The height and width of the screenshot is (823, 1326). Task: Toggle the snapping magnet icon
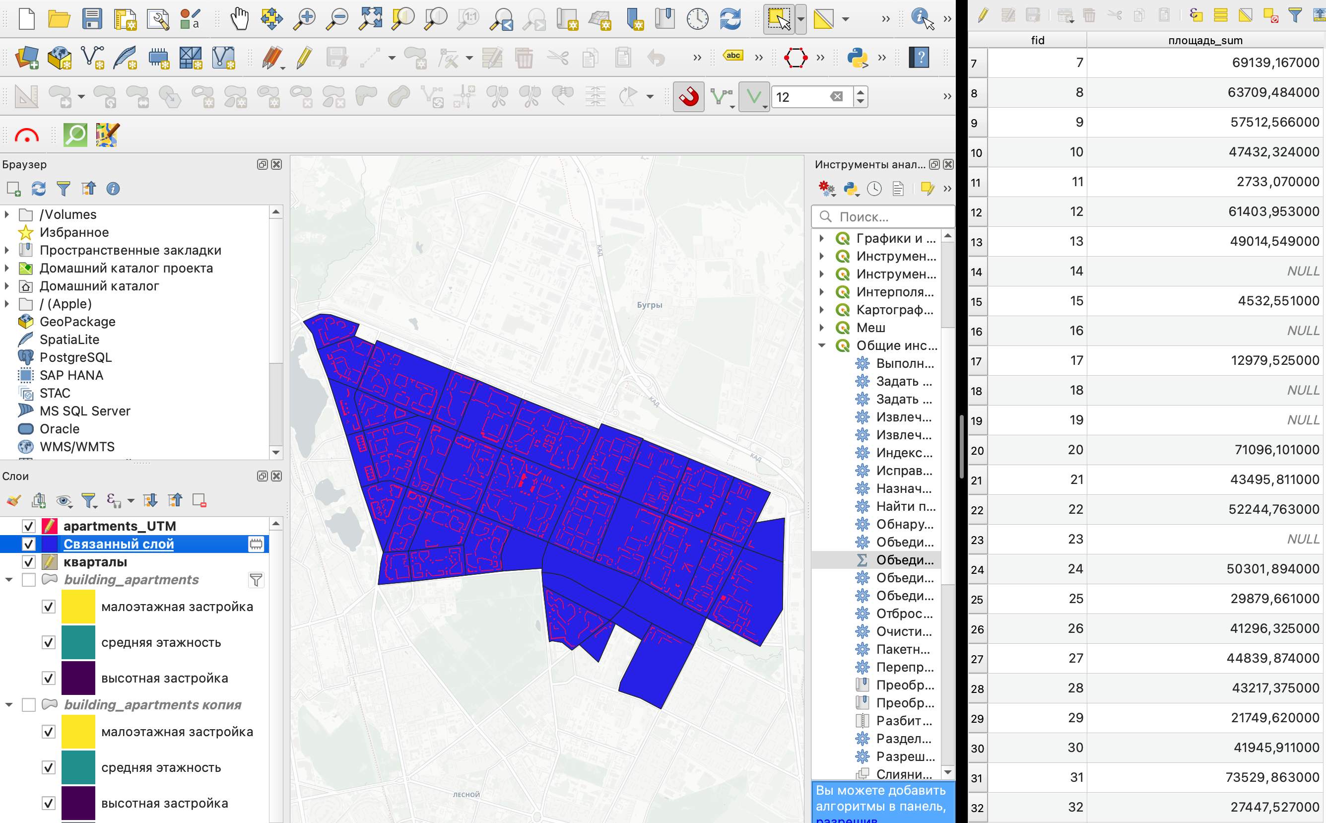tap(688, 97)
